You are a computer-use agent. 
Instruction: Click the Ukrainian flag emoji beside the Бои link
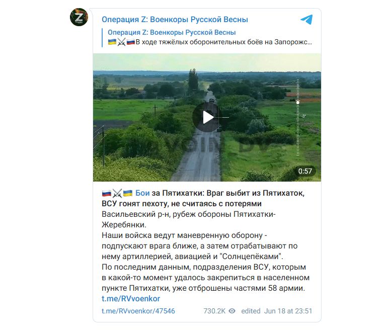tap(128, 193)
